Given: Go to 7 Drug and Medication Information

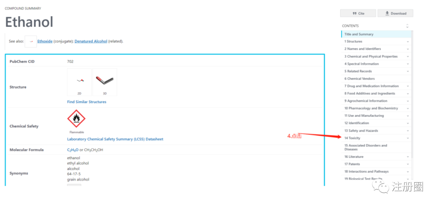Looking at the screenshot, I should pyautogui.click(x=371, y=86).
